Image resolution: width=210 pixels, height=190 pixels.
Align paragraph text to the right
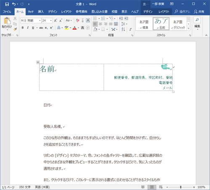[x=105, y=24]
